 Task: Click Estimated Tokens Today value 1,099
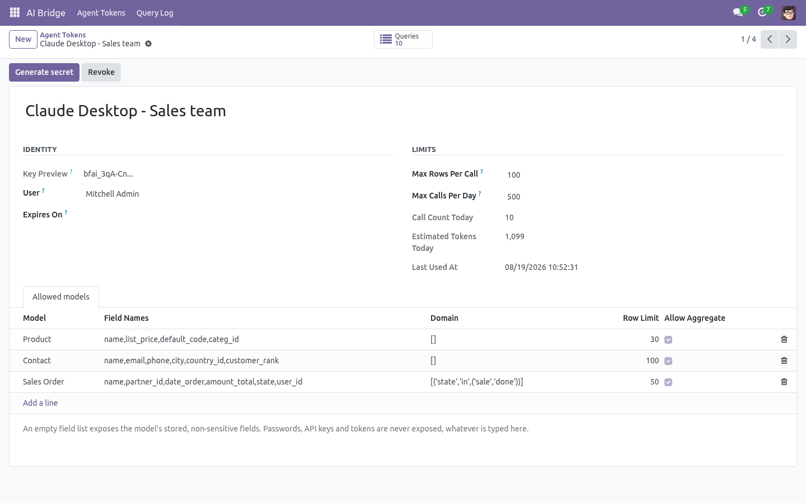pos(514,236)
